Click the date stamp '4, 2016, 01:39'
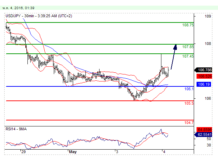The height and width of the screenshot is (164, 218). pyautogui.click(x=22, y=8)
